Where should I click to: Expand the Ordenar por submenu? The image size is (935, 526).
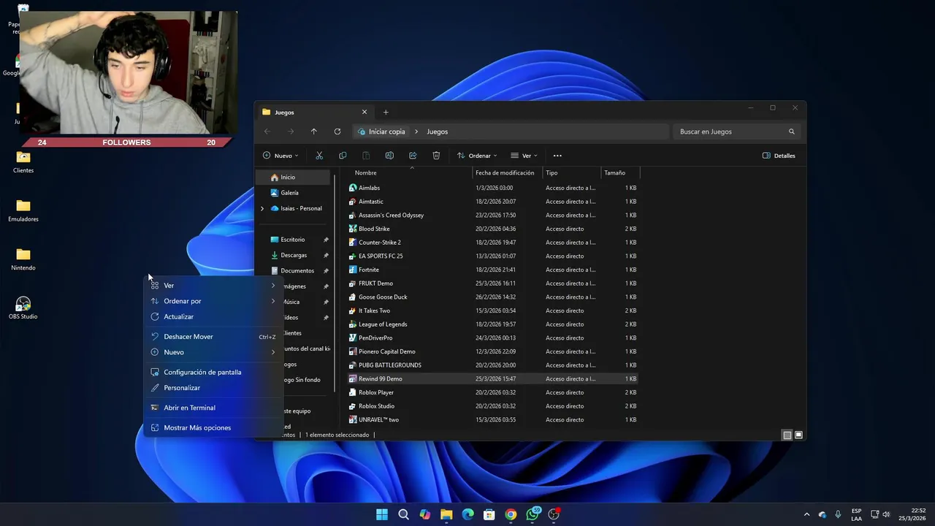(x=273, y=301)
